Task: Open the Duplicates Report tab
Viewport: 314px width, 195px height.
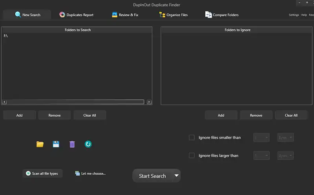Action: pyautogui.click(x=77, y=15)
